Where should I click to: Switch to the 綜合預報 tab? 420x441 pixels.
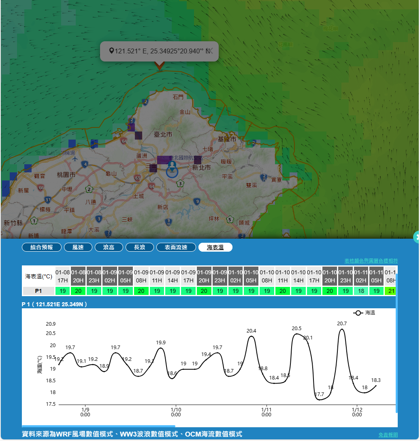42,247
